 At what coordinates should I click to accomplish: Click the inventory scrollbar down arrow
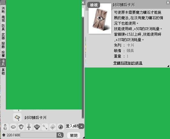(x=83, y=118)
